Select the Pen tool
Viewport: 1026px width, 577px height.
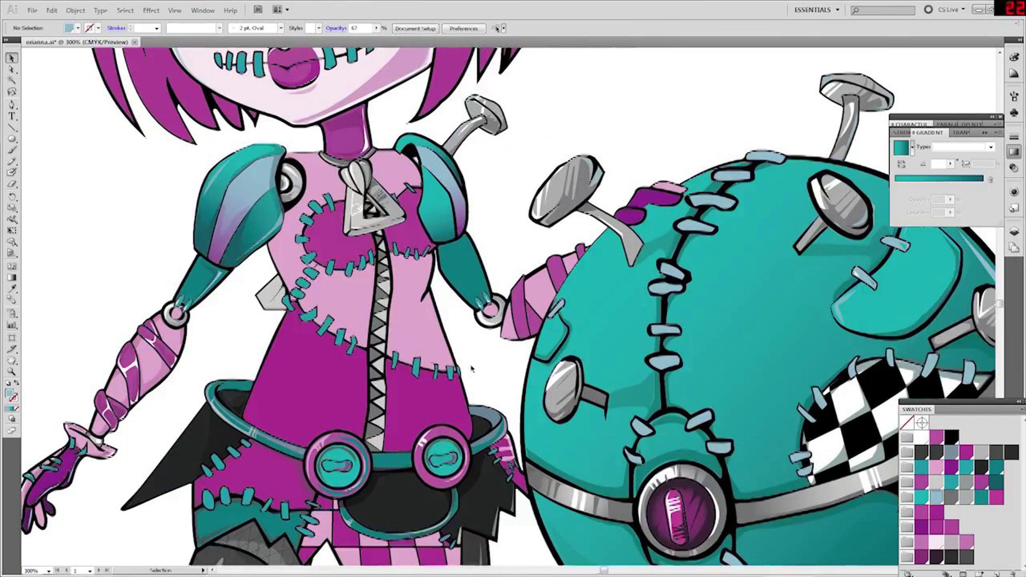click(x=12, y=104)
